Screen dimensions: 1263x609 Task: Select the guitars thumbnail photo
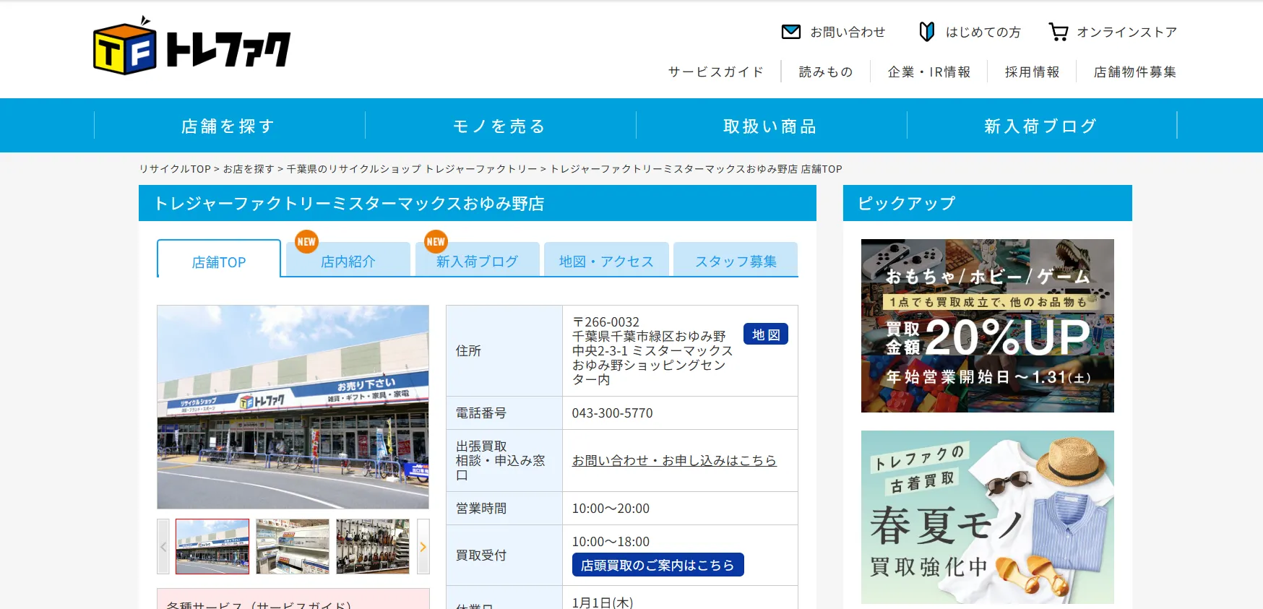373,547
